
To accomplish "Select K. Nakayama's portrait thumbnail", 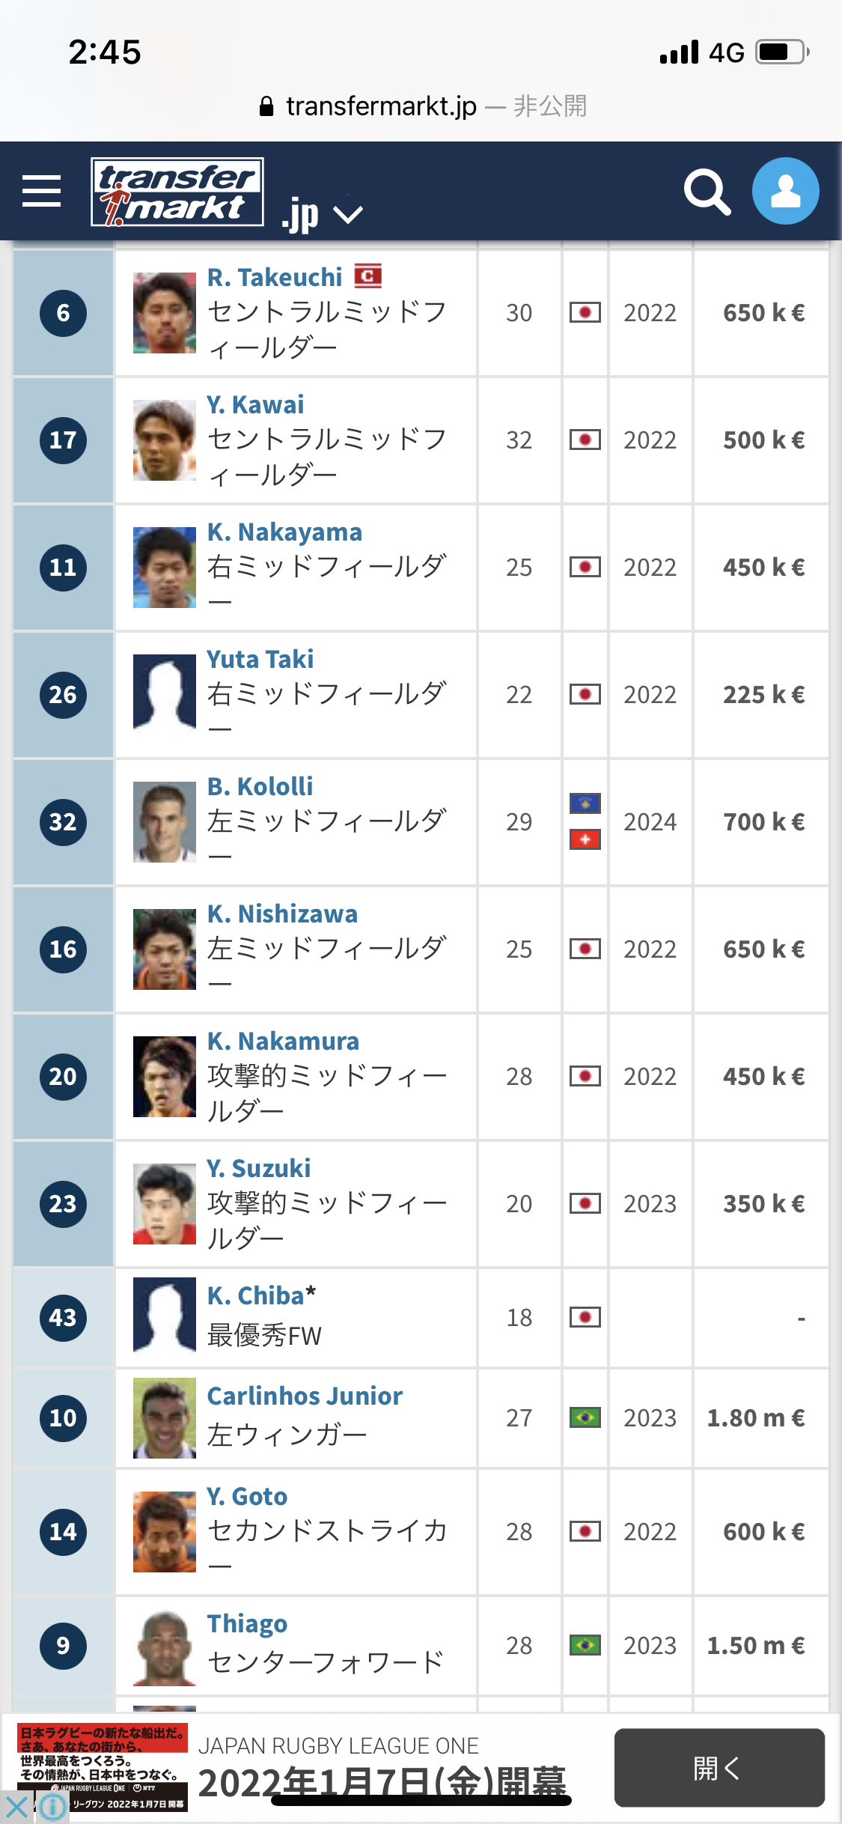I will (x=165, y=568).
